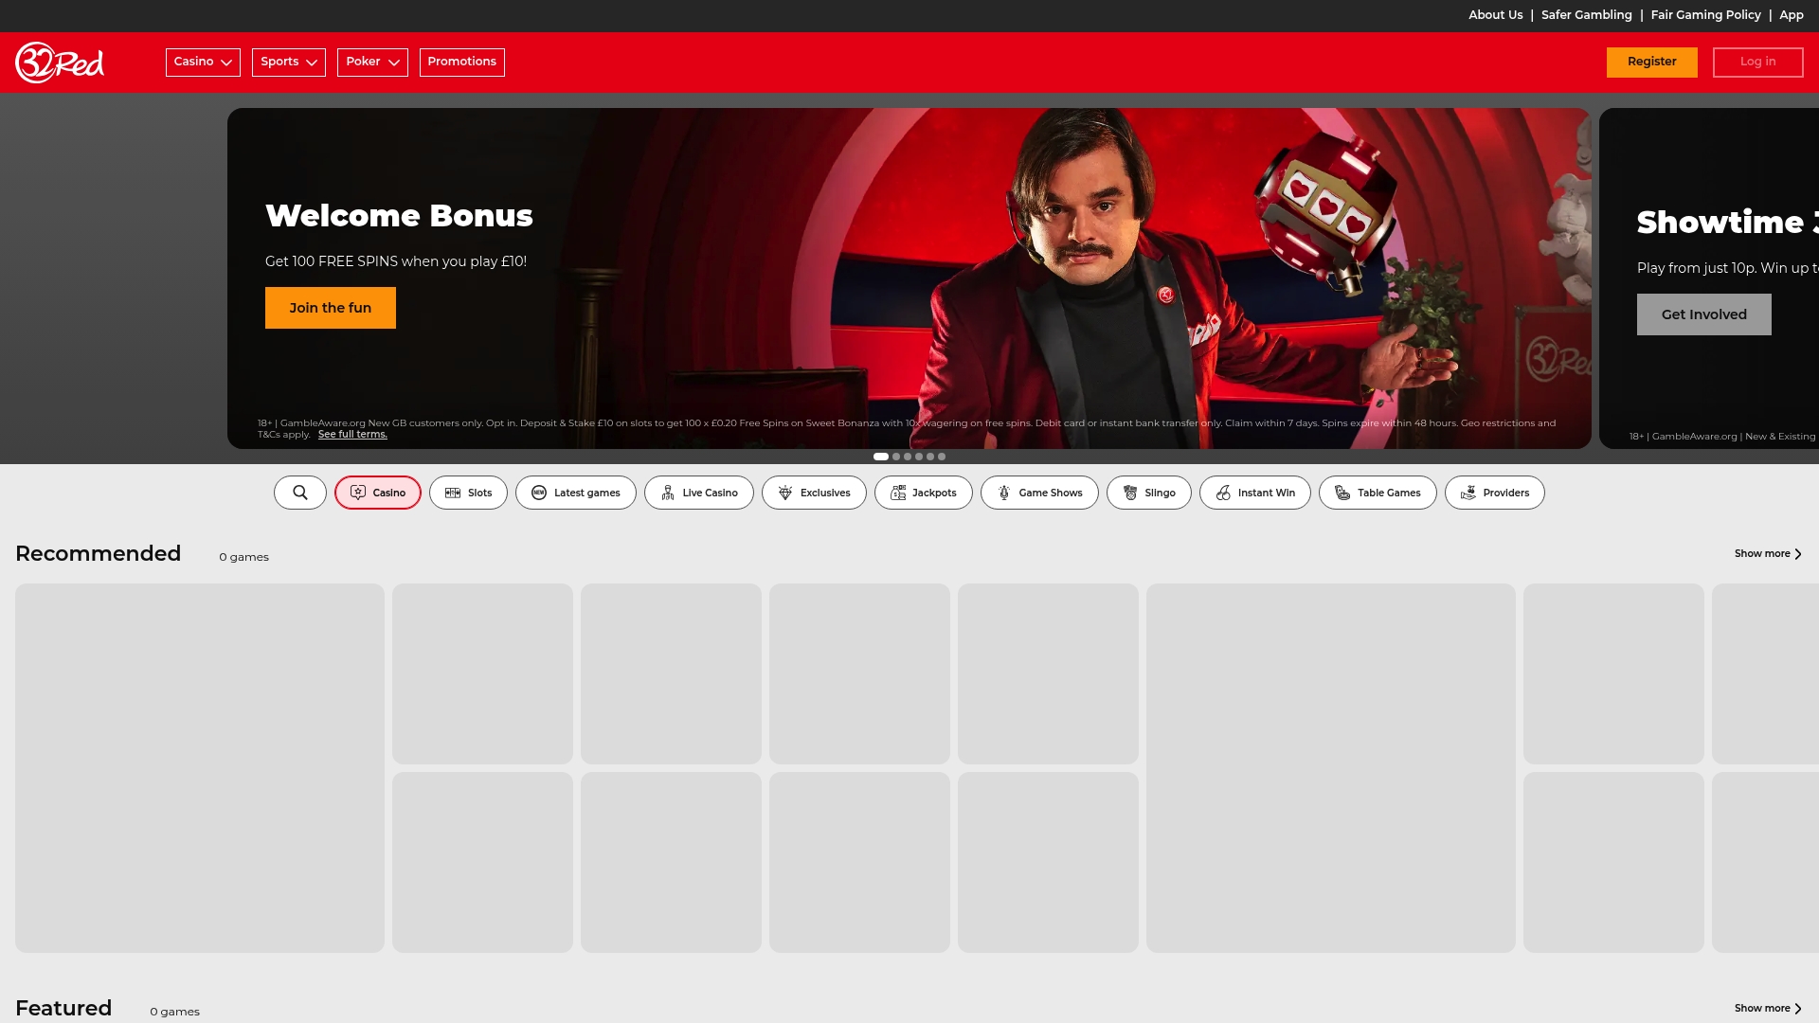Click the 32Red logo
This screenshot has height=1023, width=1819.
[60, 63]
